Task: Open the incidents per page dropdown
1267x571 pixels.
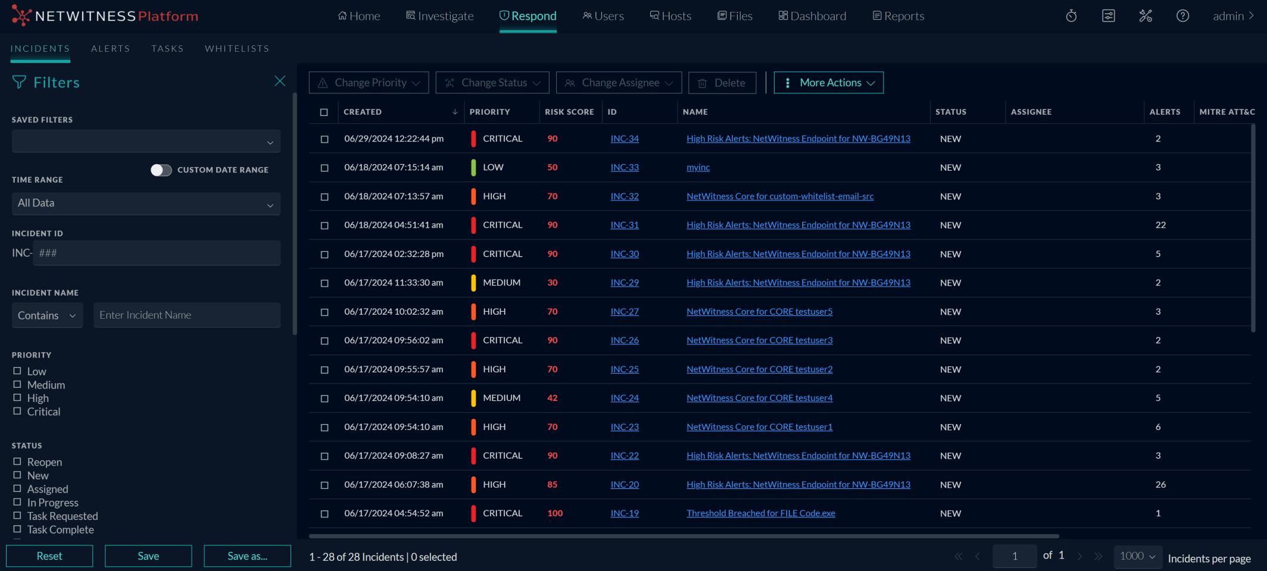Action: (x=1137, y=556)
